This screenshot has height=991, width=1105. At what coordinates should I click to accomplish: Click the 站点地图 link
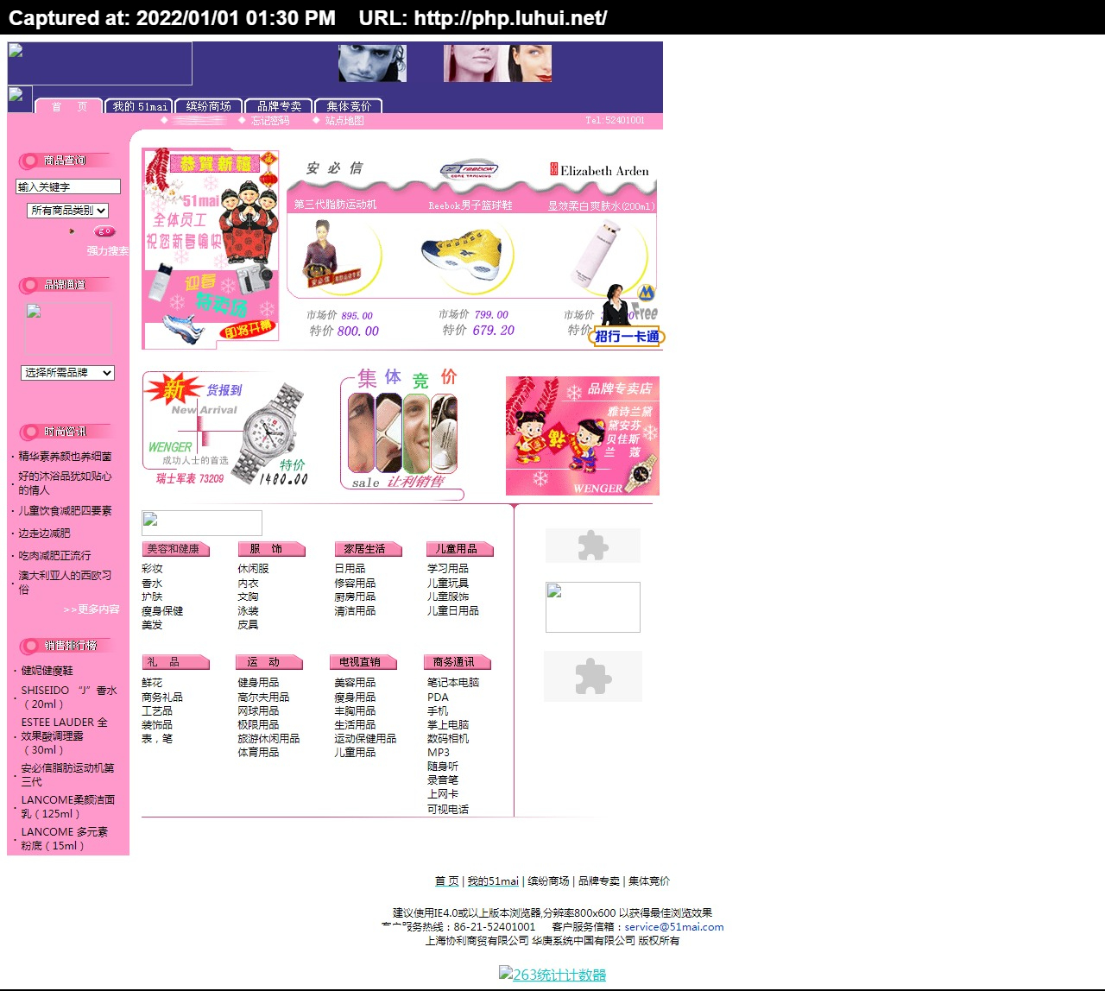click(x=344, y=121)
